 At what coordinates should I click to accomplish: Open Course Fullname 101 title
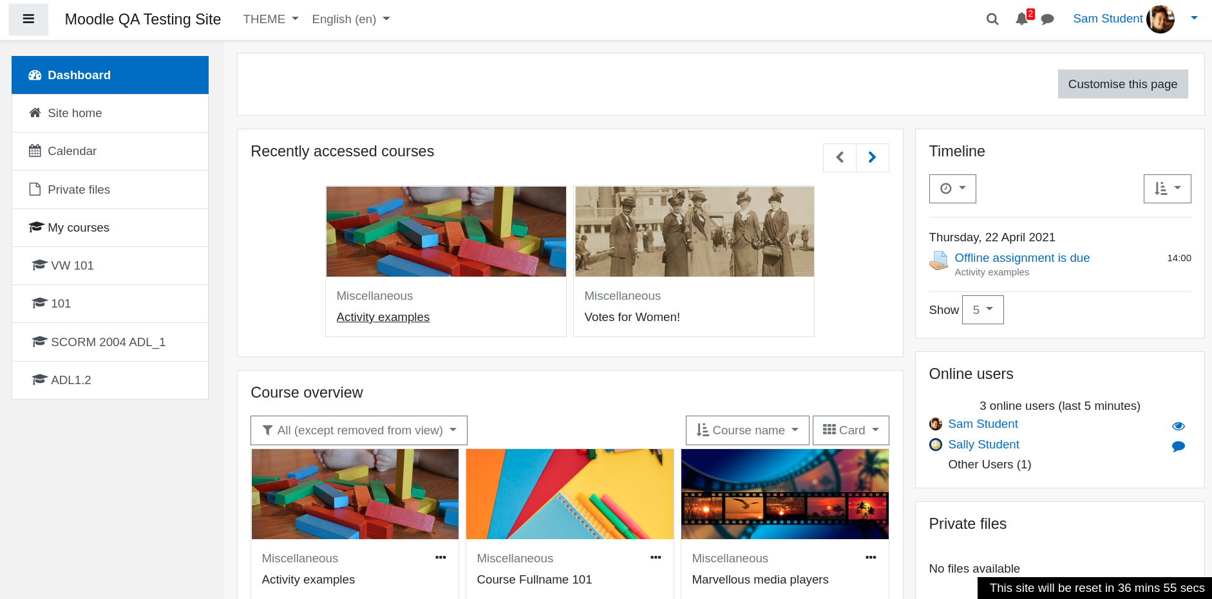(x=534, y=580)
